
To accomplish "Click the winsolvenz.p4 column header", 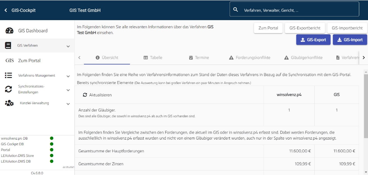I will pyautogui.click(x=289, y=95).
